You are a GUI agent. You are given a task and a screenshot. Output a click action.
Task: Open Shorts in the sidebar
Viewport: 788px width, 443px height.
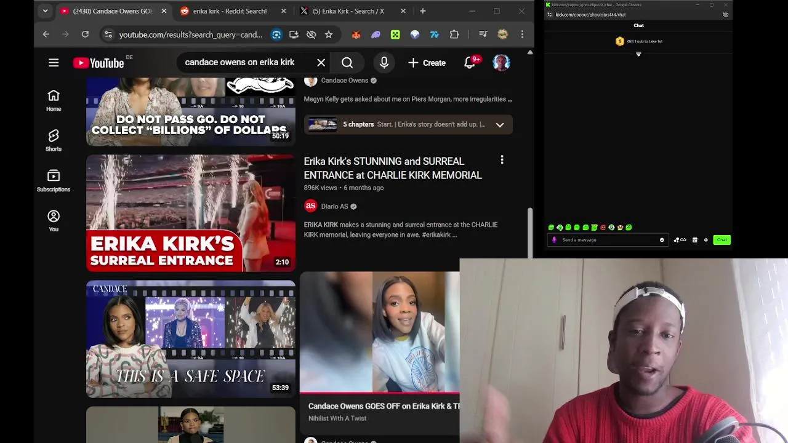(x=54, y=140)
